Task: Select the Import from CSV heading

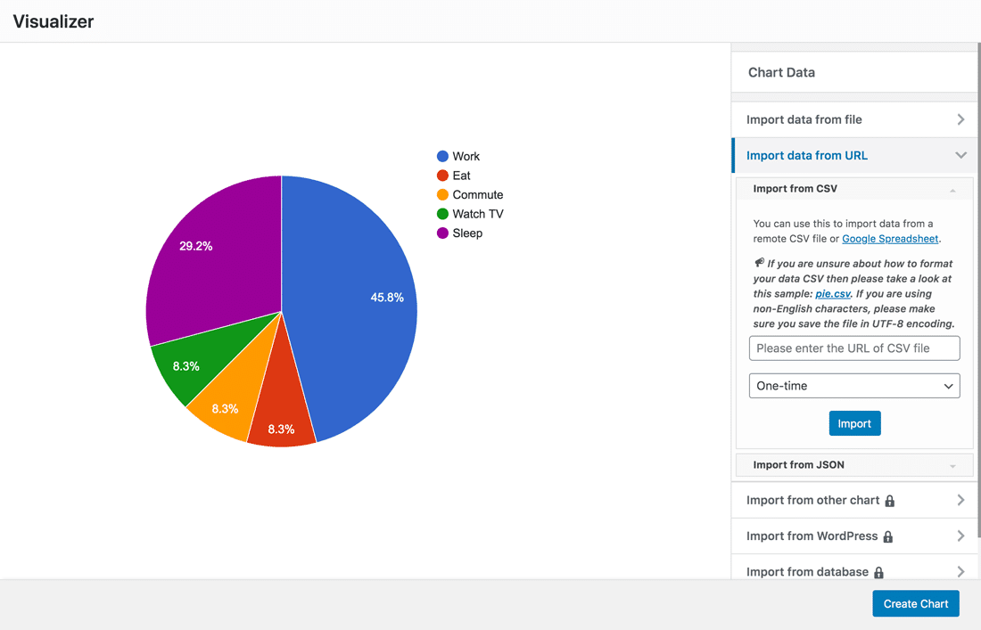Action: [x=795, y=188]
